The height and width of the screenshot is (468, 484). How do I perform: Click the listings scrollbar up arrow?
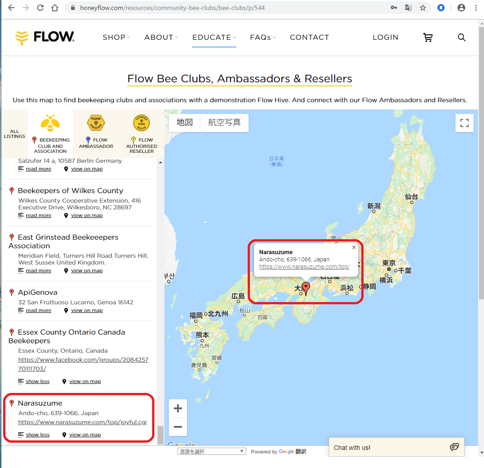pyautogui.click(x=160, y=162)
